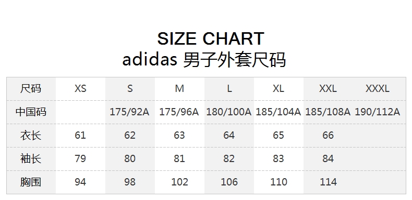Select the XS size column header
Viewport: 412px width, 200px height.
point(80,88)
